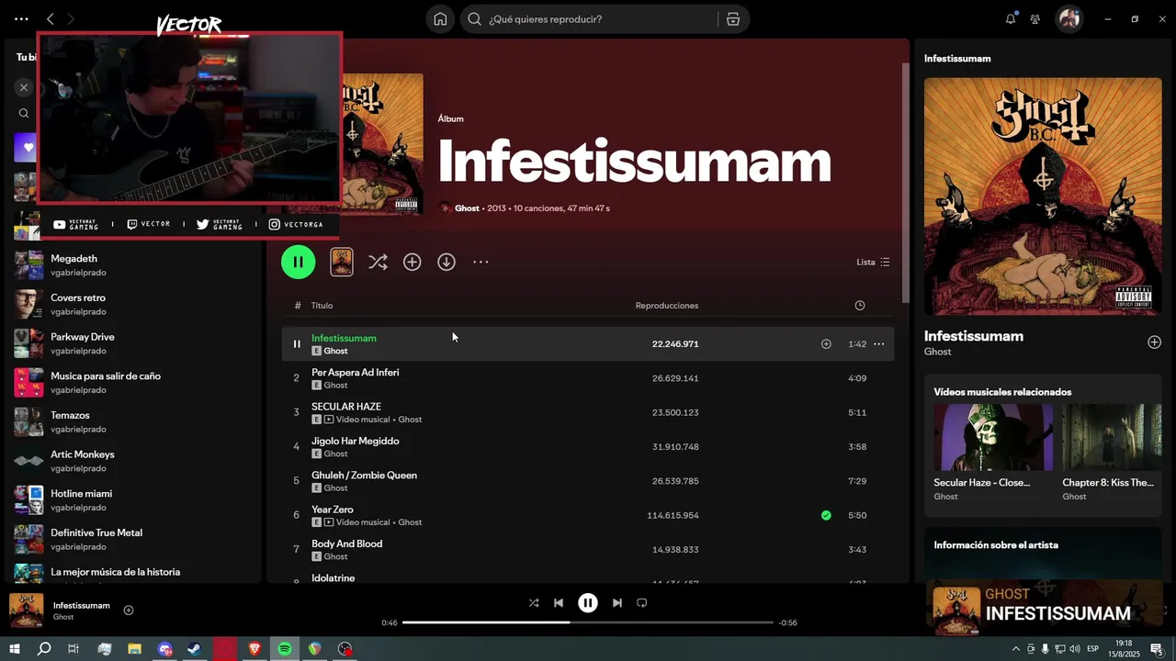Screen dimensions: 1176x661
Task: Show hidden tray icons chevron
Action: (1015, 649)
